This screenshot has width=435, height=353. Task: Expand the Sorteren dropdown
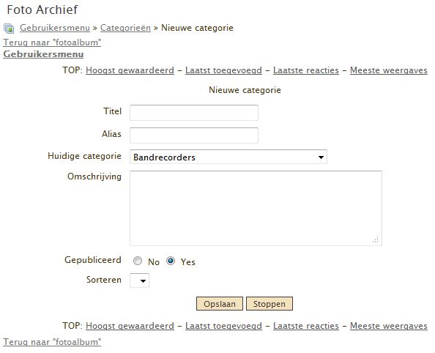click(x=140, y=280)
